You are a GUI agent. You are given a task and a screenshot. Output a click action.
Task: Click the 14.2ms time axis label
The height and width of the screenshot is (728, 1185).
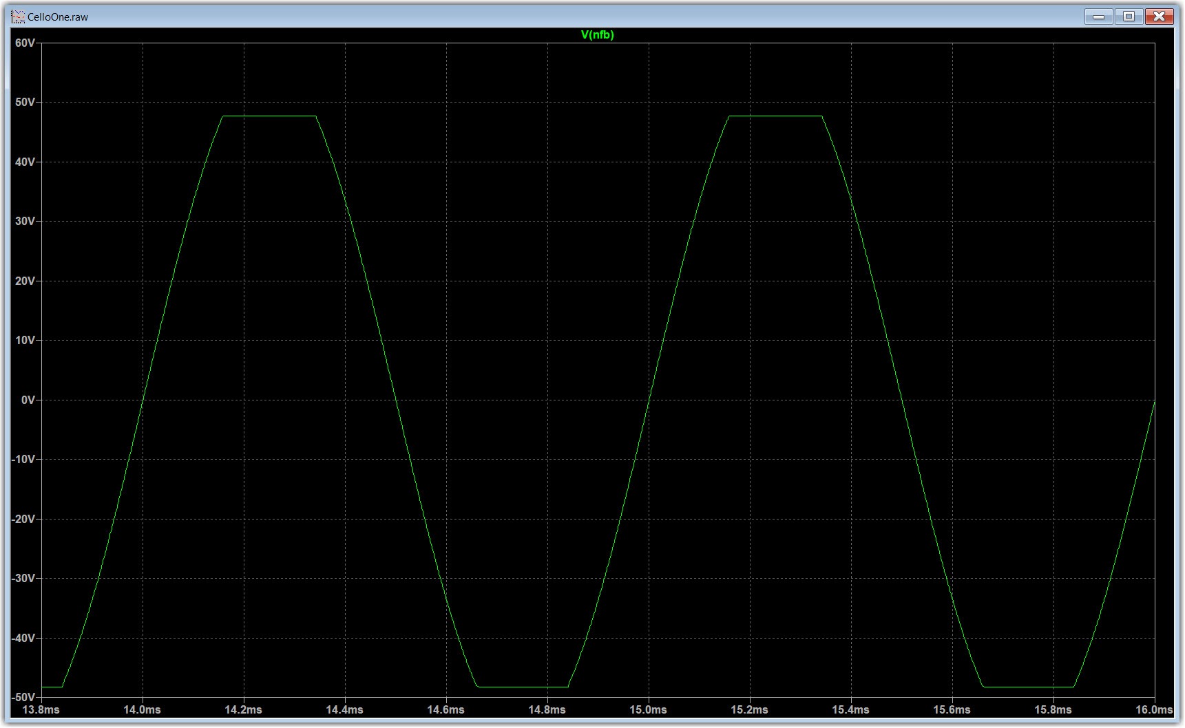[244, 710]
